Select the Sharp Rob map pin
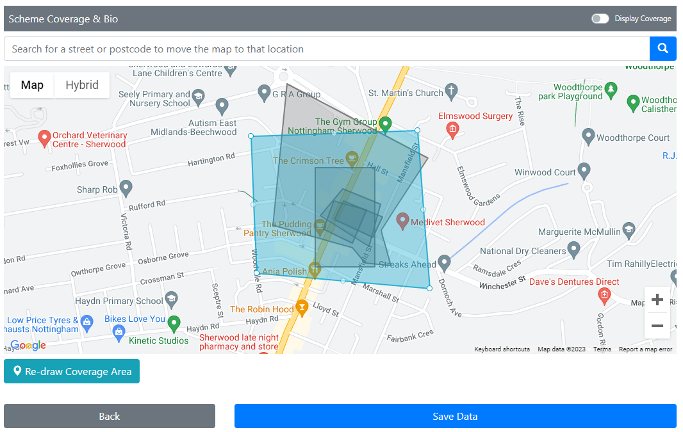This screenshot has height=432, width=683. (x=126, y=188)
